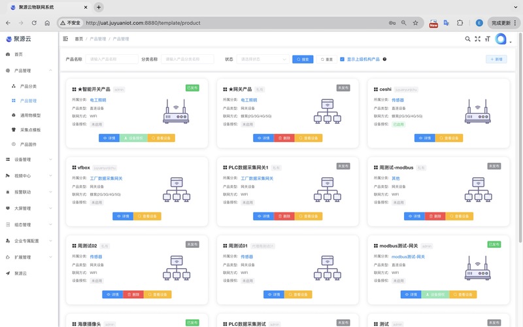Open the header search magnifier icon
523x327 pixels.
[467, 39]
